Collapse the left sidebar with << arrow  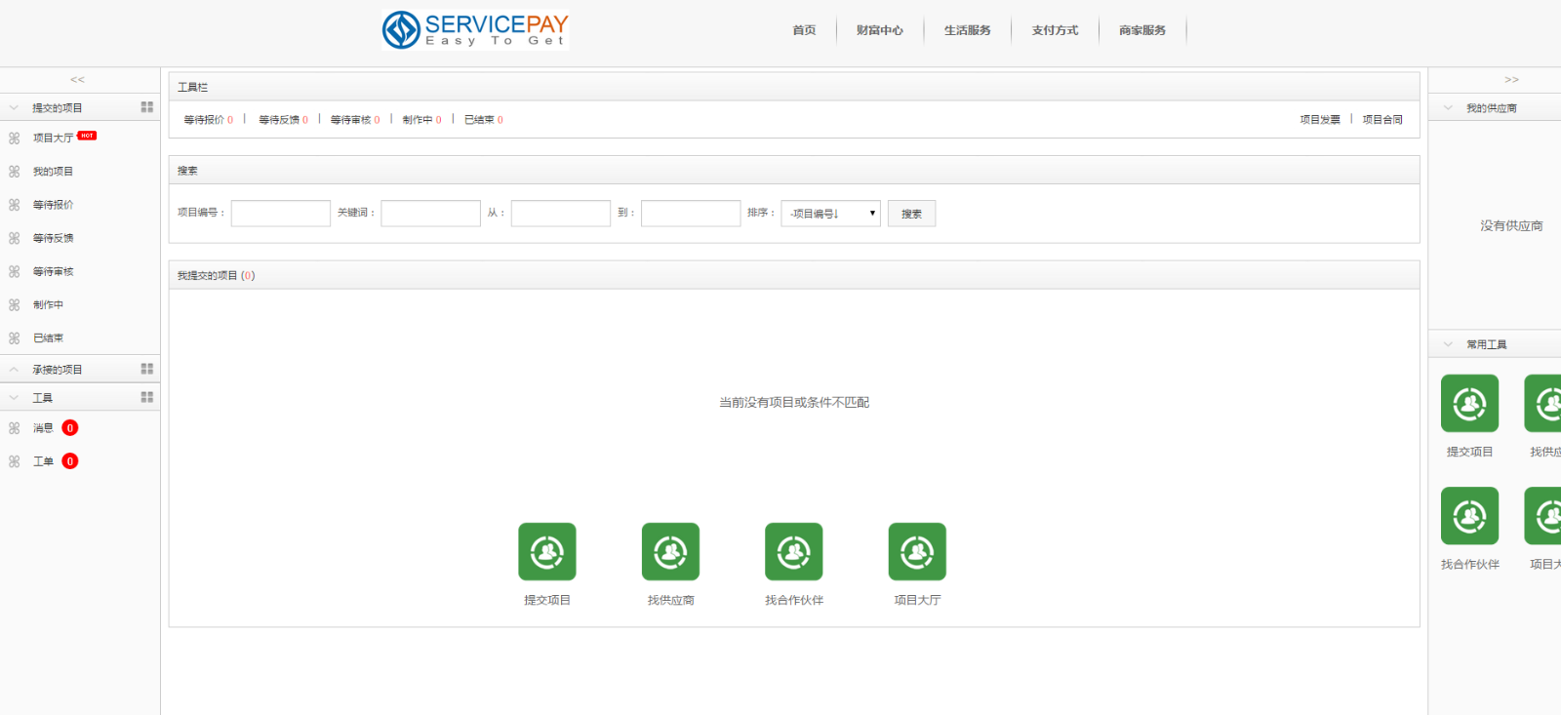(x=78, y=80)
